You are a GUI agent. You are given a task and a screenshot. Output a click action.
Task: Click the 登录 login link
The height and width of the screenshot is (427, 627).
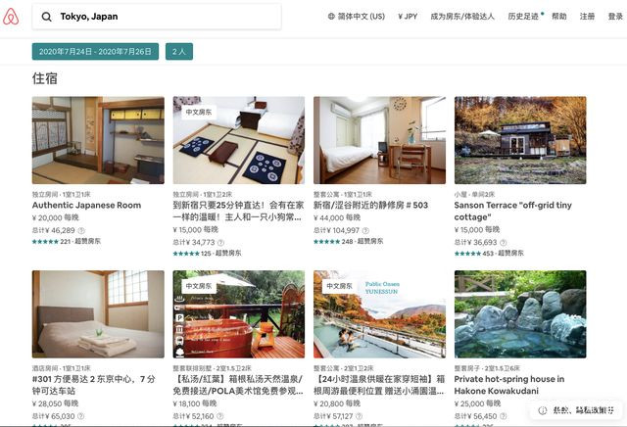pos(615,17)
